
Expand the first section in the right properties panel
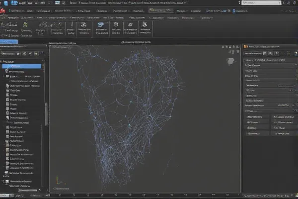point(245,59)
